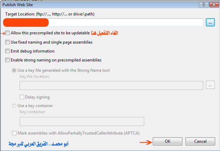
Task: Browse for target location with ellipsis button
Action: pos(210,22)
